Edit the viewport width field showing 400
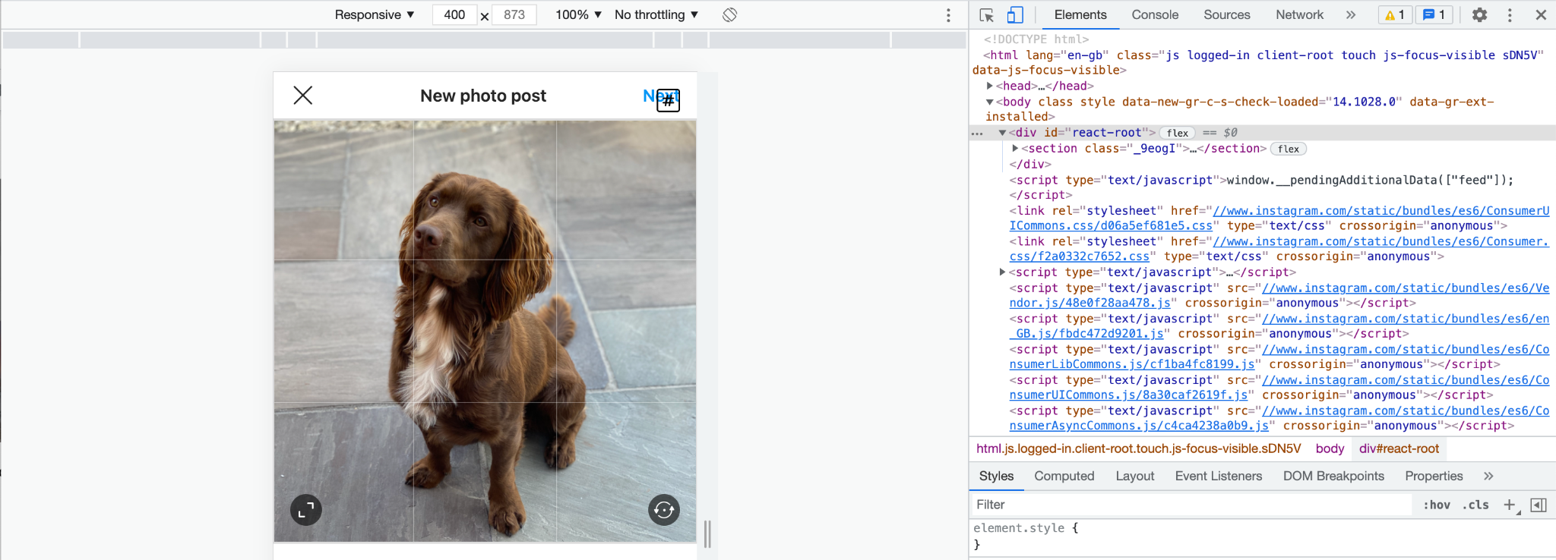The height and width of the screenshot is (560, 1556). click(454, 14)
